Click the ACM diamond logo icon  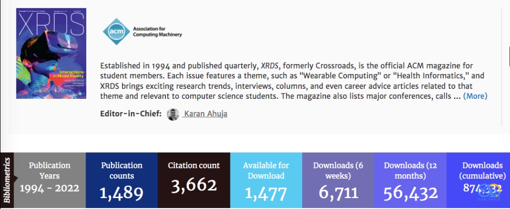(116, 31)
